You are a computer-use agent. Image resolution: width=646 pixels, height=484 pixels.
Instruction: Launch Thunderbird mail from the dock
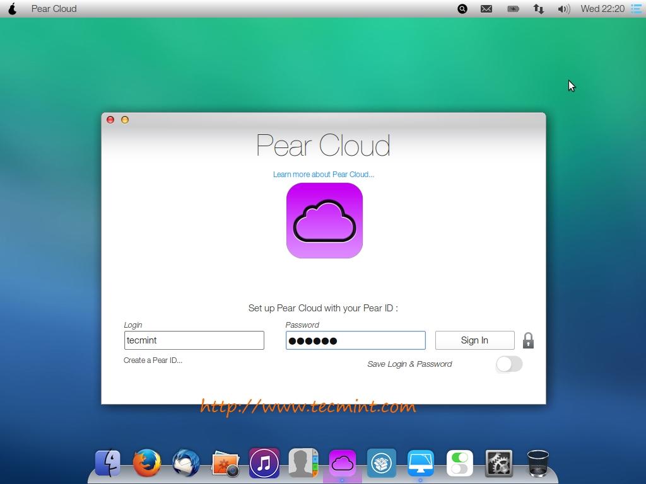tap(186, 463)
